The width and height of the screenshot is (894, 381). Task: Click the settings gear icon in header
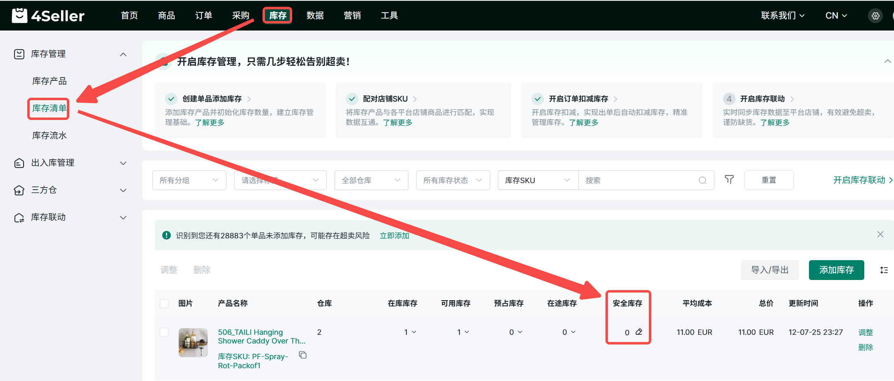click(875, 16)
